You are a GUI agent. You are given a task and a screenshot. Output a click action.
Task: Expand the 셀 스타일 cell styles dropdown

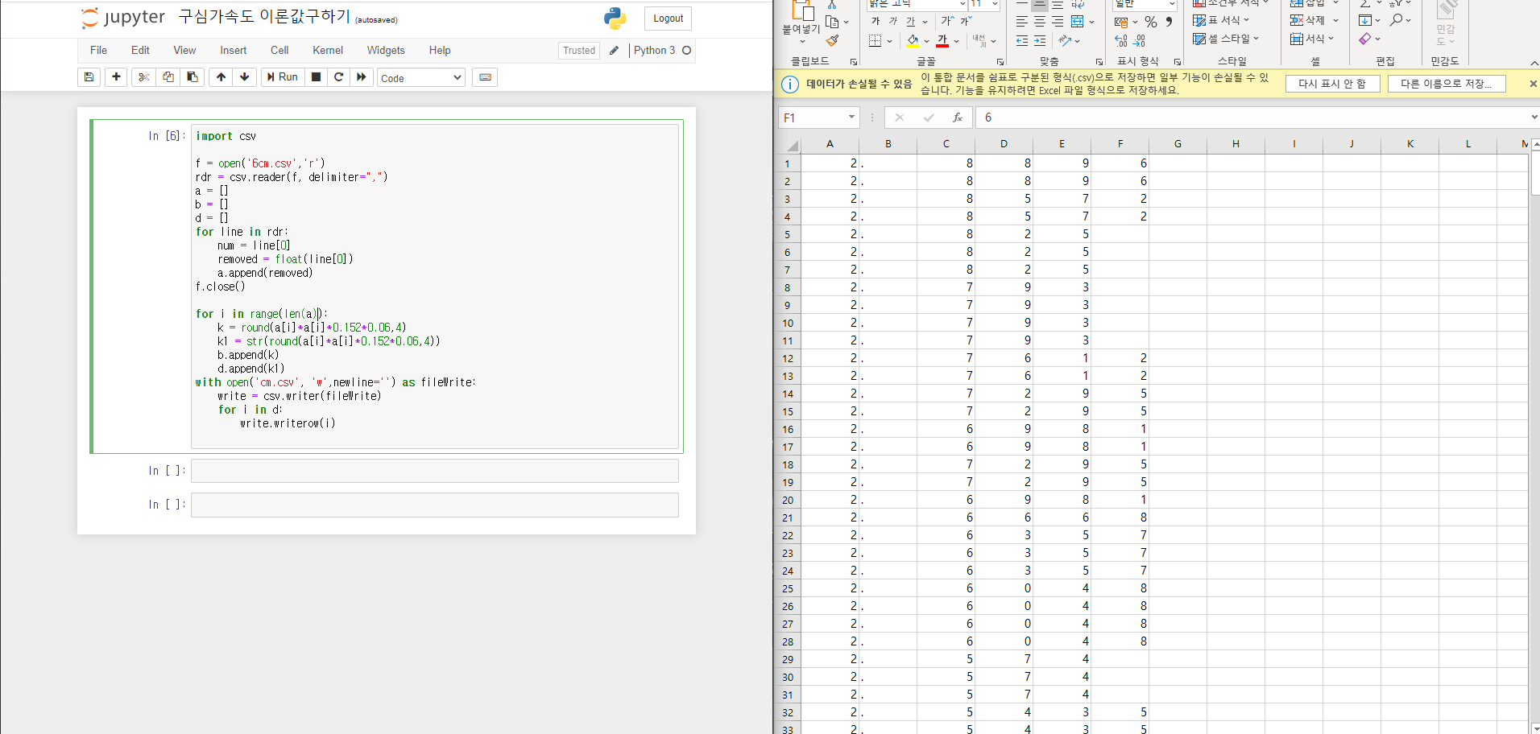(1256, 39)
